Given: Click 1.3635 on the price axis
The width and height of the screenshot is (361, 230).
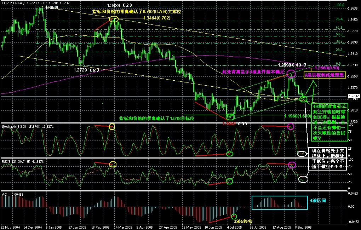Looking at the screenshot, I should pos(353,8).
